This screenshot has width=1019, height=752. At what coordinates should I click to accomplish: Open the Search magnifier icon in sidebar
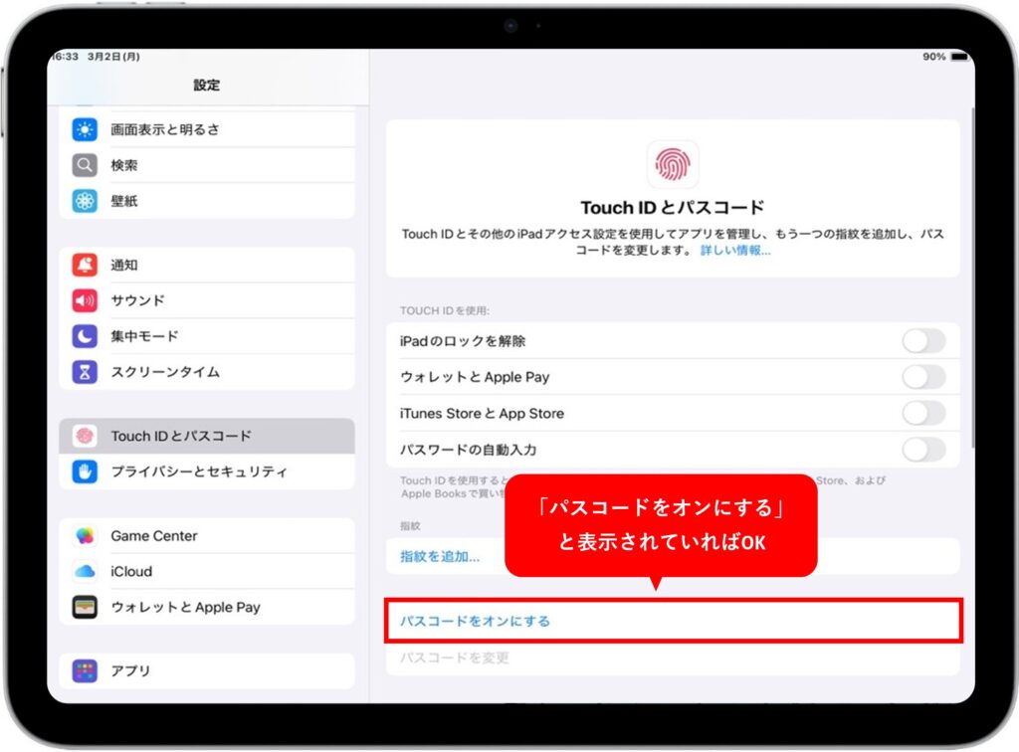pos(85,165)
